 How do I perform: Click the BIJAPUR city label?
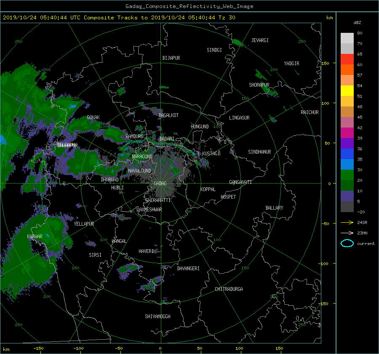tap(171, 58)
